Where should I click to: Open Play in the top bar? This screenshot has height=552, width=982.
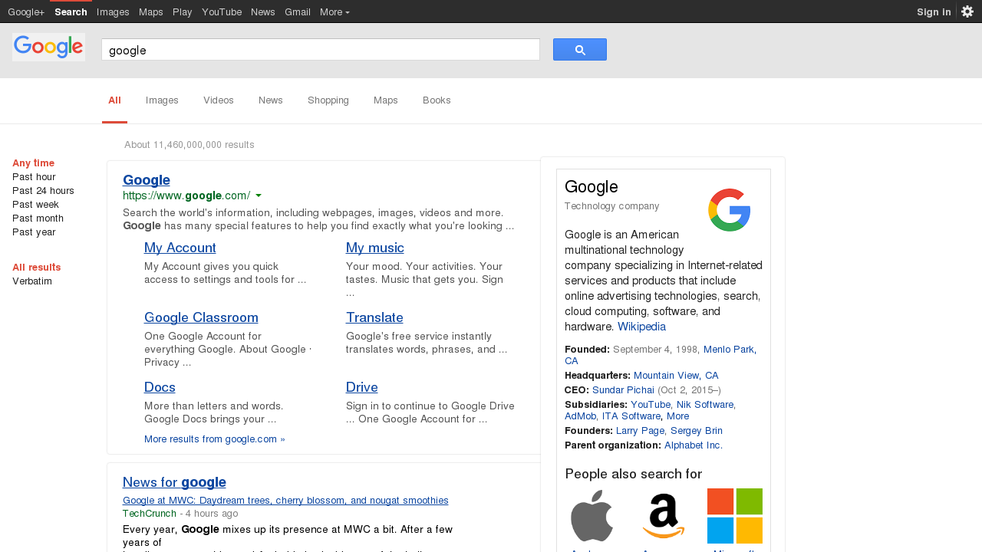pos(183,11)
